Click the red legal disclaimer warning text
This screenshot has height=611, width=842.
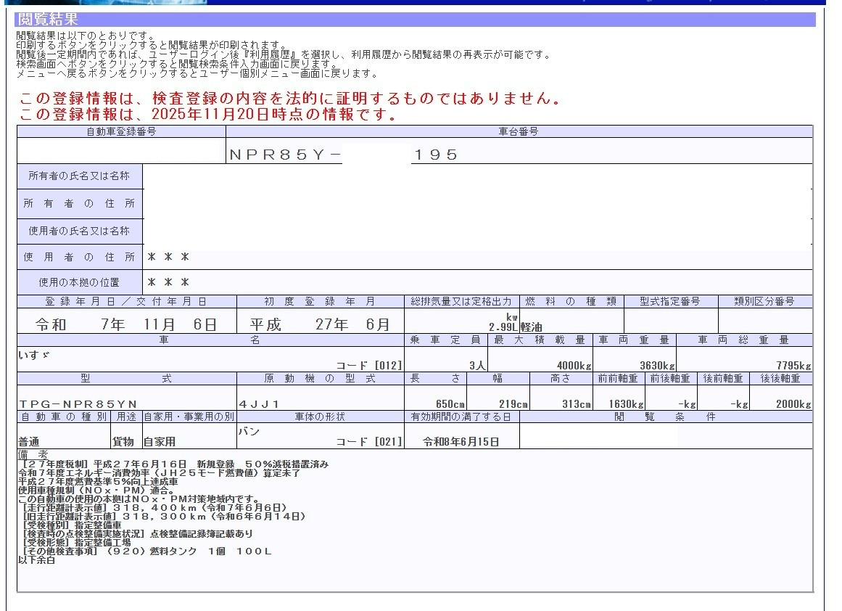click(289, 99)
